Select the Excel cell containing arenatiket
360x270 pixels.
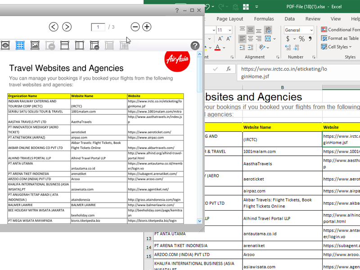pos(283,246)
